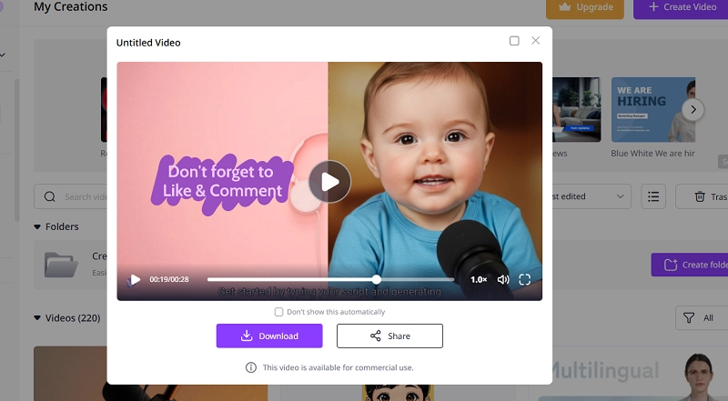
Task: Maximize the Untitled Video dialog
Action: click(514, 41)
